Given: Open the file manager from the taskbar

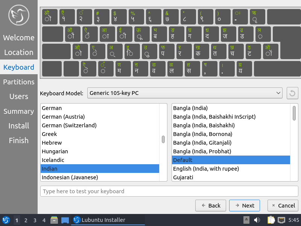Looking at the screenshot, I should pos(54,220).
